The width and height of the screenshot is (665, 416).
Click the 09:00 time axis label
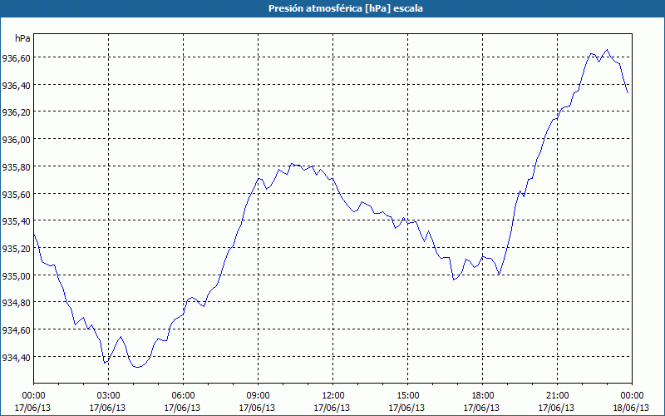tap(258, 395)
